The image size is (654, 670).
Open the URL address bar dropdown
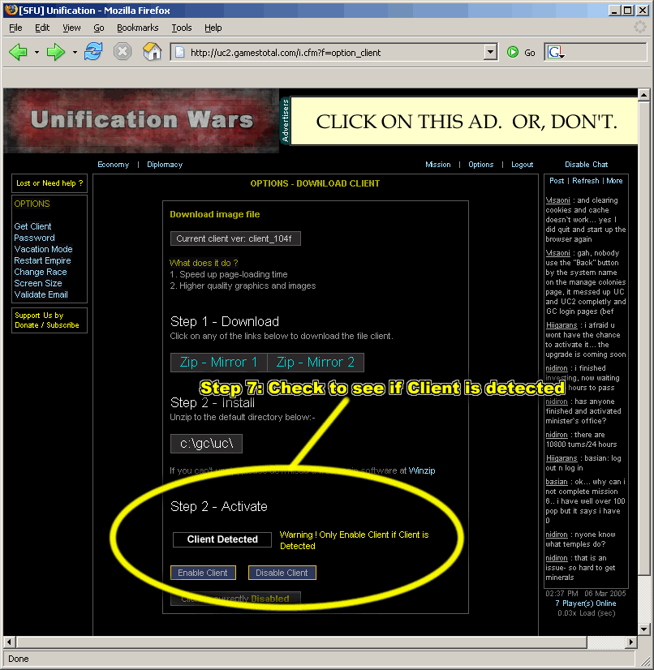point(490,53)
